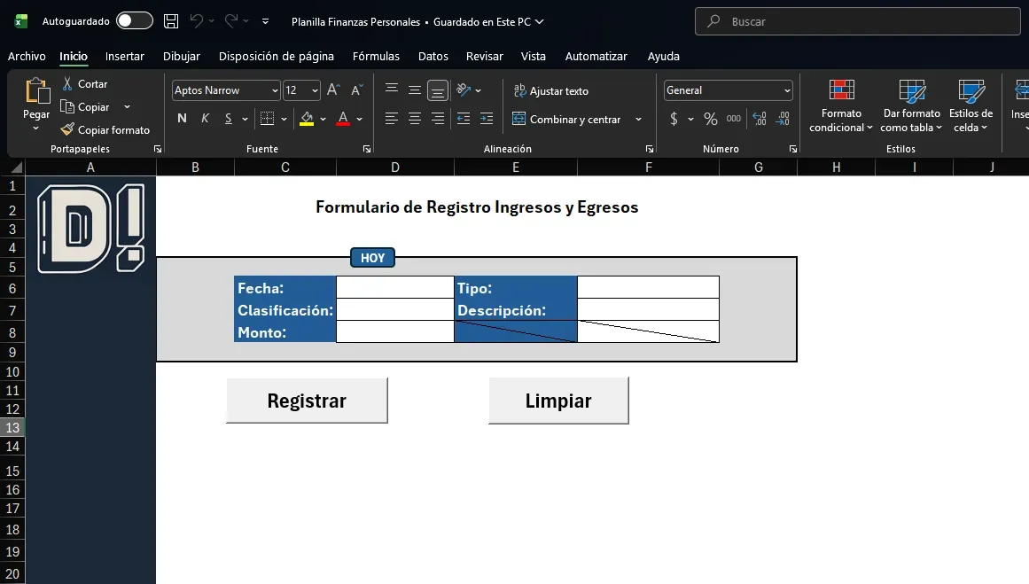
Task: Align text to middle vertically
Action: pyautogui.click(x=415, y=90)
